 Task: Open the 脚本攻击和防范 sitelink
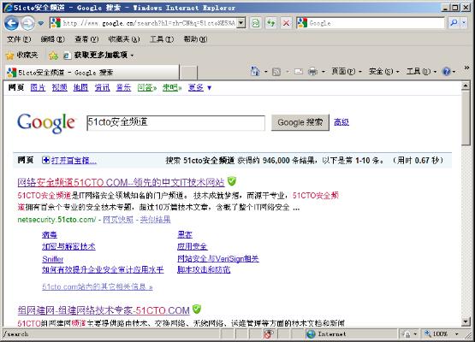pyautogui.click(x=204, y=269)
